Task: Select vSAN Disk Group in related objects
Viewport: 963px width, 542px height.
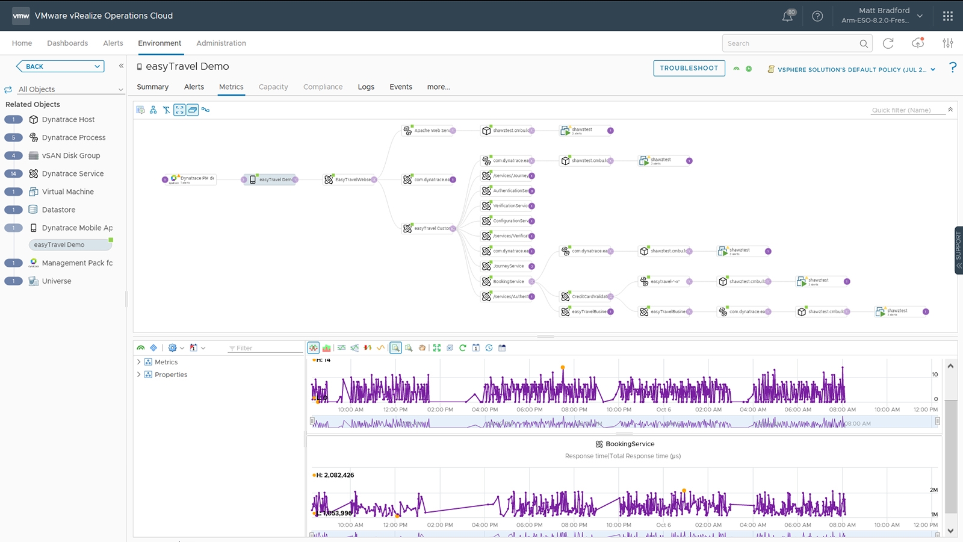Action: (71, 155)
